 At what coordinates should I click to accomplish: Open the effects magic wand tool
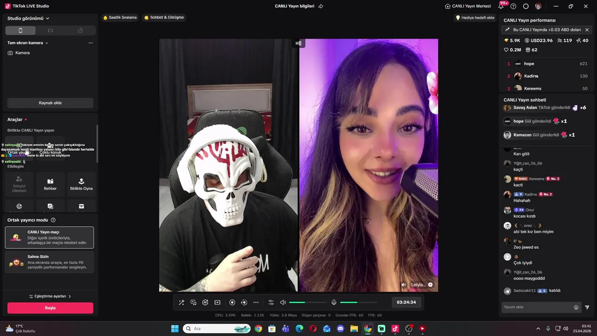(x=181, y=302)
